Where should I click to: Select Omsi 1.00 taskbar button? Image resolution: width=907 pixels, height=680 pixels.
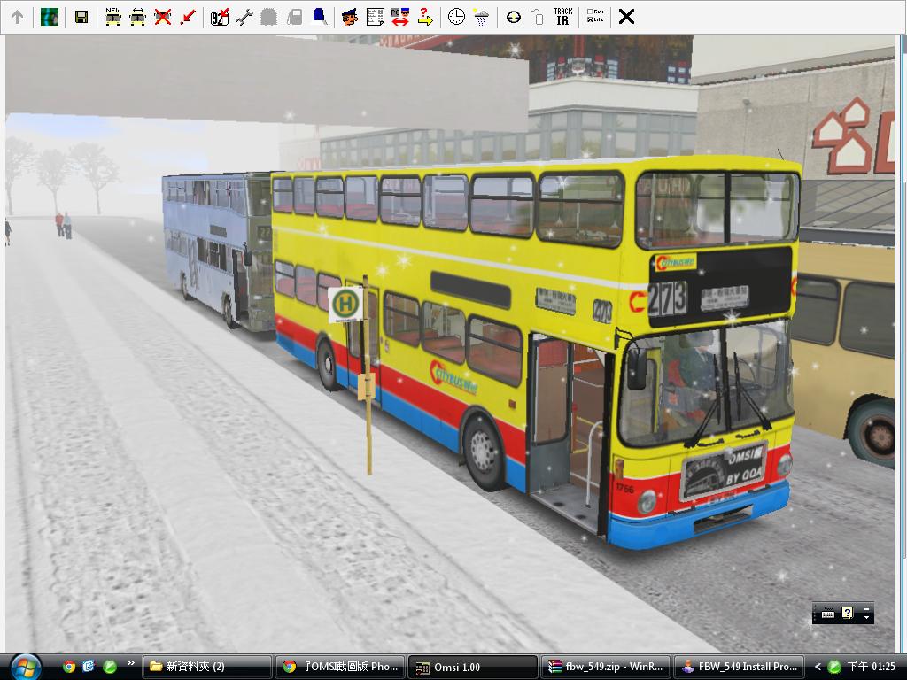(x=473, y=667)
